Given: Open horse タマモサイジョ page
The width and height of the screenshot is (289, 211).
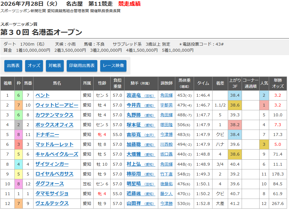Looking at the screenshot, I should 52,194.
